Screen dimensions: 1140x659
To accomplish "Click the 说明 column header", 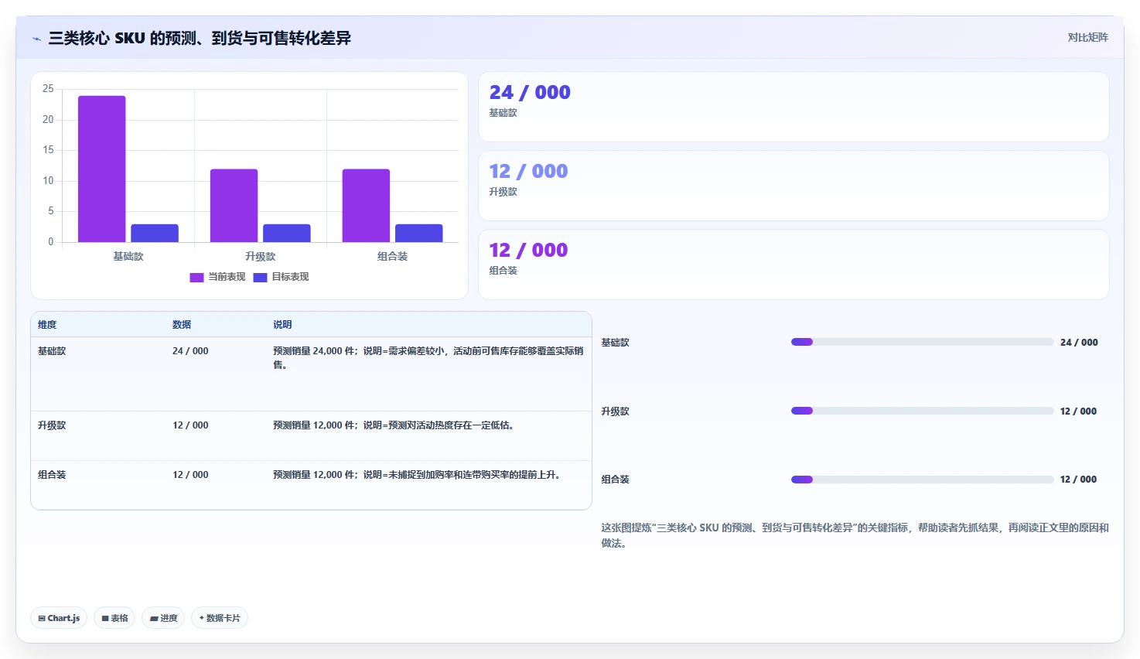I will pos(282,325).
